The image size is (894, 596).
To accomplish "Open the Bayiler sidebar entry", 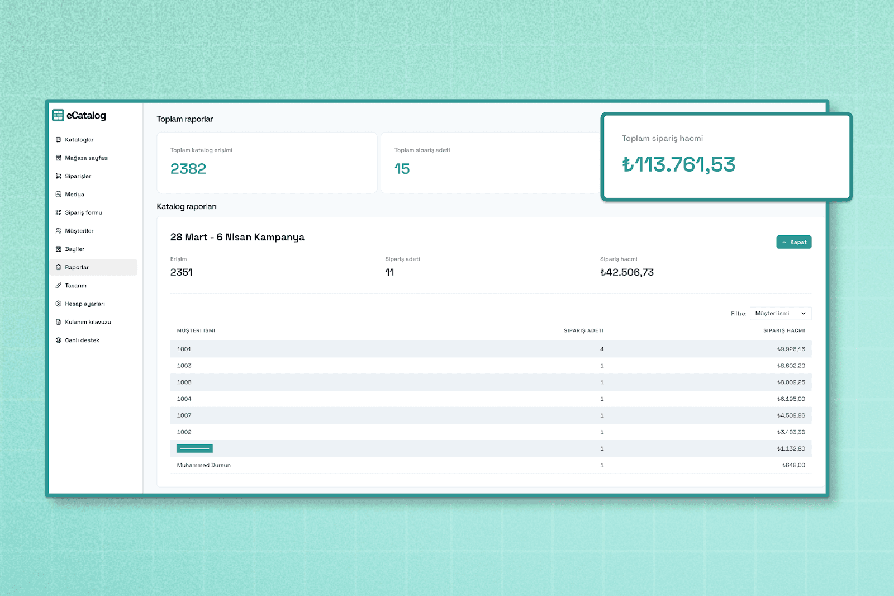I will point(74,249).
